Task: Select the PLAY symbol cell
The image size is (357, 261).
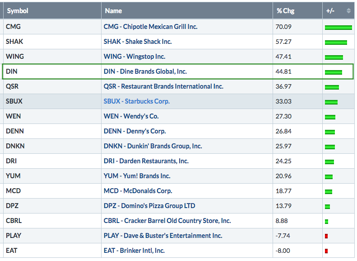Action: (x=52, y=236)
